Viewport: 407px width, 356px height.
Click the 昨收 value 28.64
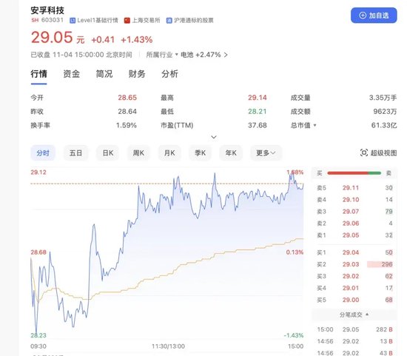click(127, 112)
